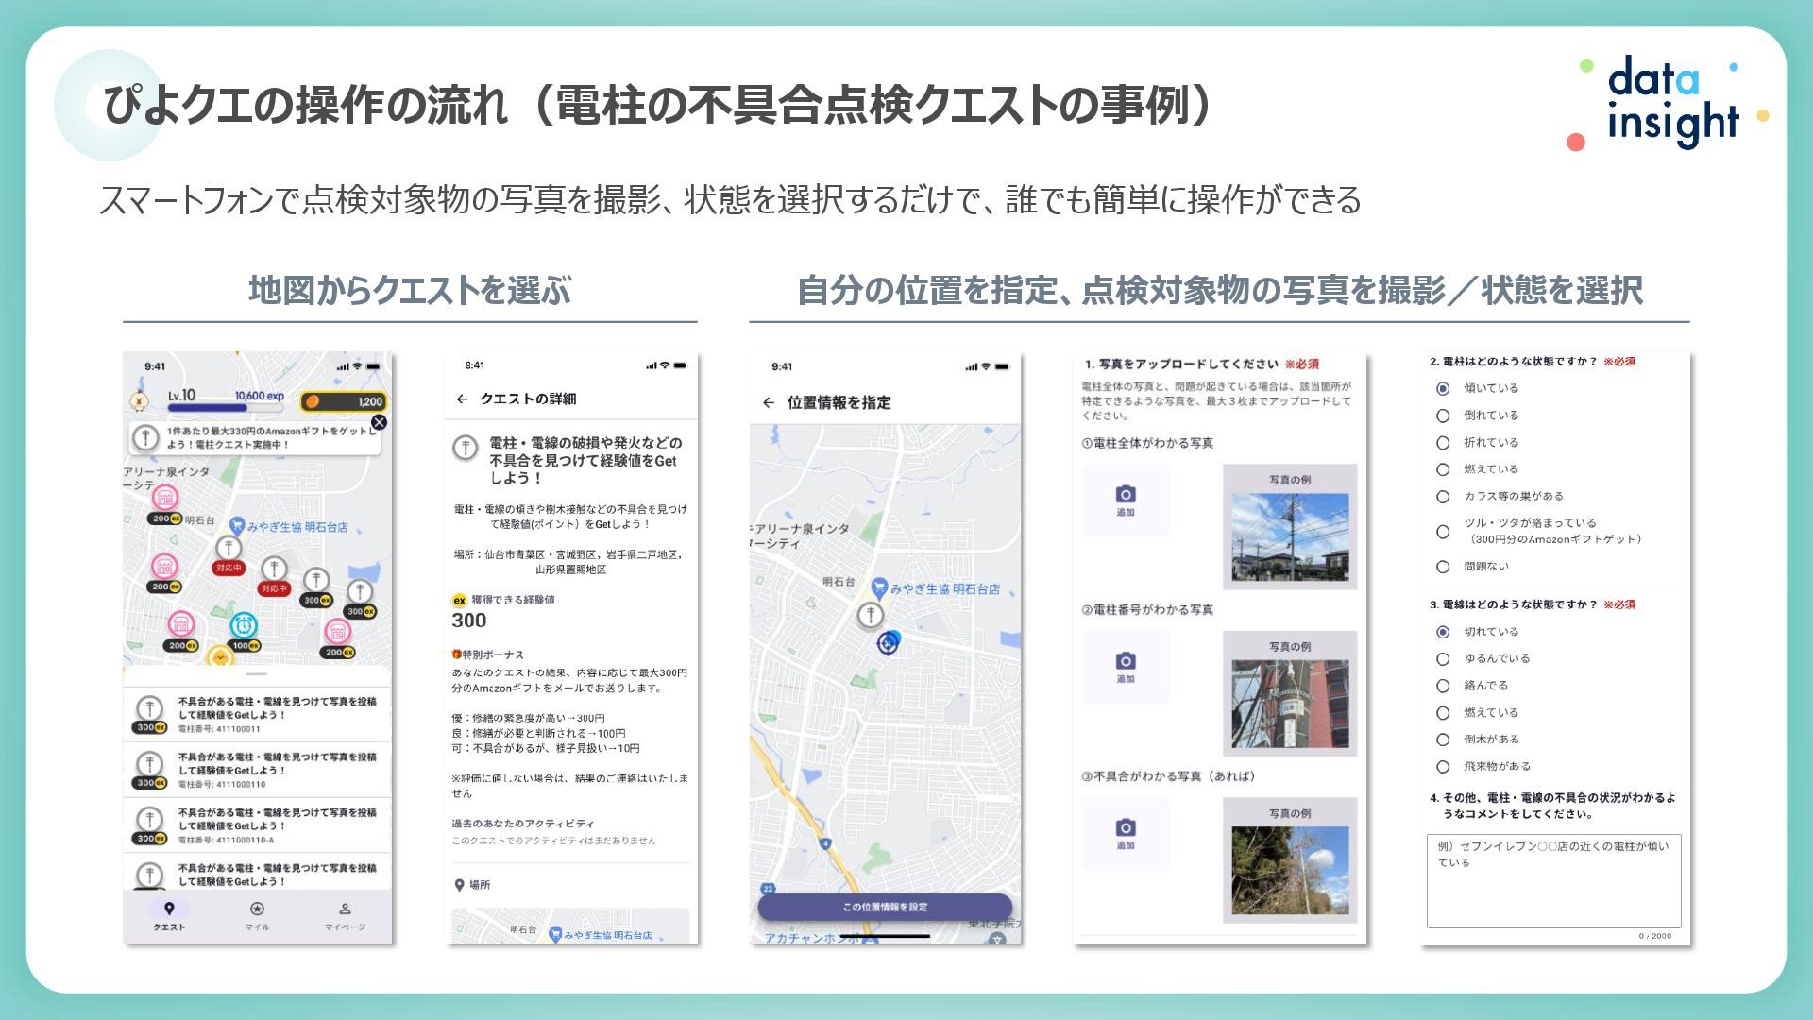
Task: Close the Amazon gift promotion banner
Action: point(379,422)
